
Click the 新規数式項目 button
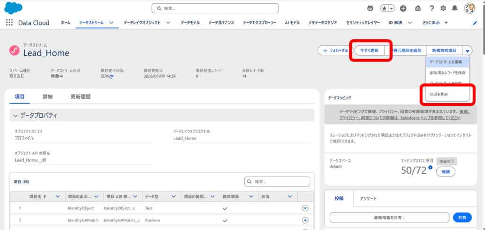444,50
